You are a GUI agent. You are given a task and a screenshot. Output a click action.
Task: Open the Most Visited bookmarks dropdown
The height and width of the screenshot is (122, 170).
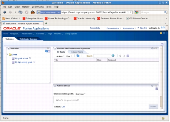(x=11, y=18)
